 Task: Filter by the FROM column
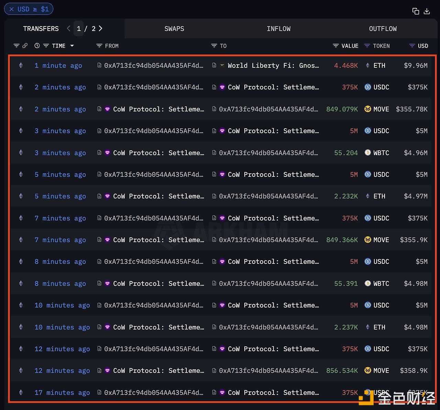(99, 46)
